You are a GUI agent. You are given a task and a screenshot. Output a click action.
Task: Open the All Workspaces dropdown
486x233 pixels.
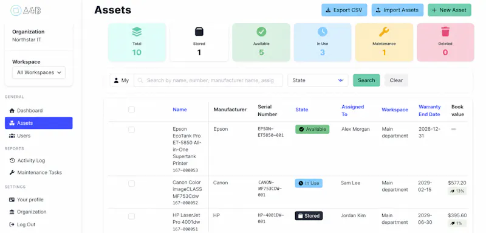pos(39,72)
